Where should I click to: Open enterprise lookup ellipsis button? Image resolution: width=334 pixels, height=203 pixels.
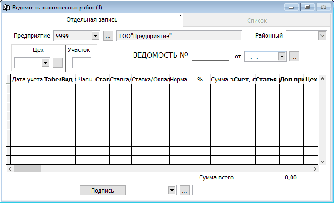click(x=108, y=36)
